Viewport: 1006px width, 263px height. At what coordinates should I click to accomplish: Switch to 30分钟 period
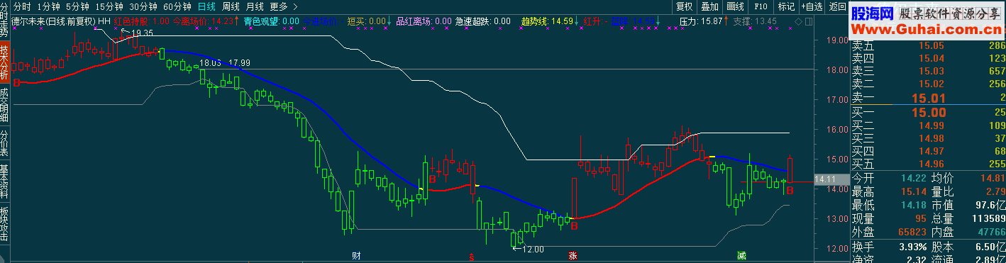143,6
